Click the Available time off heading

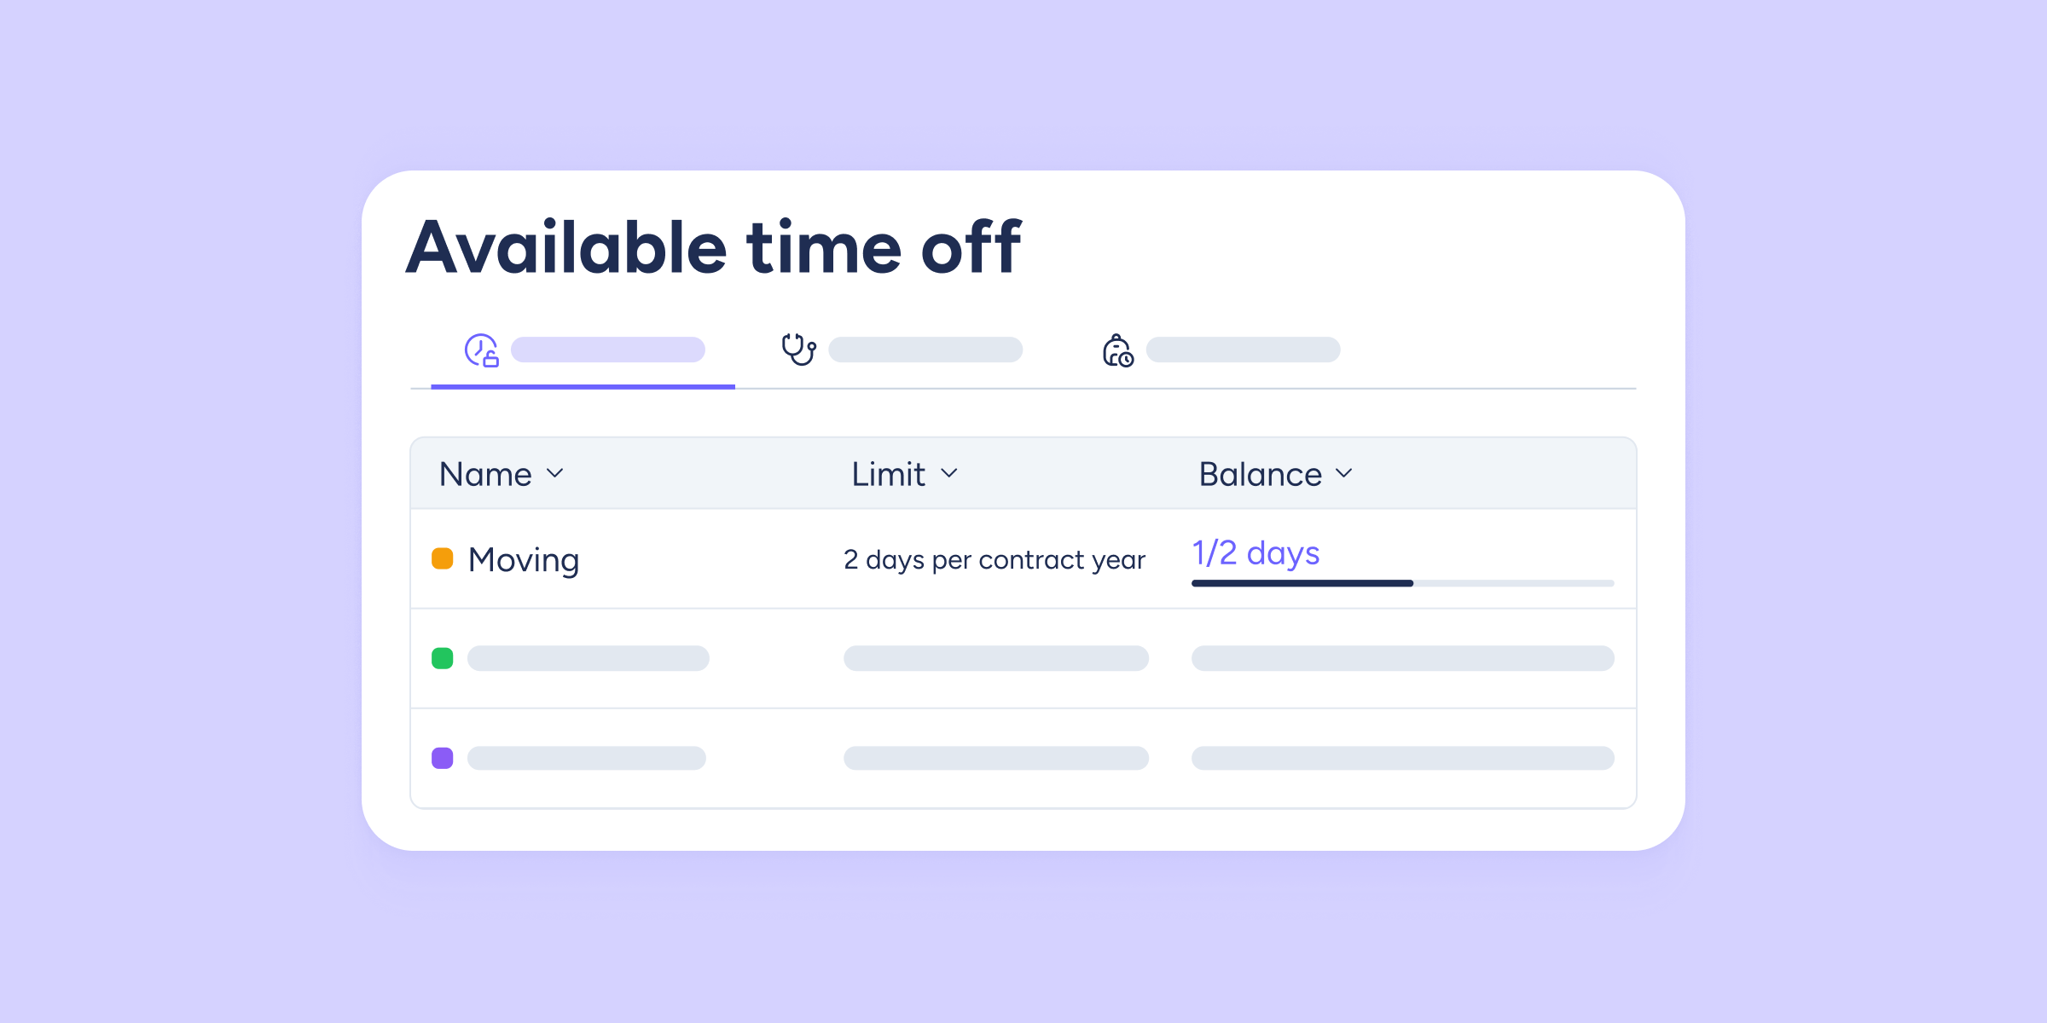(x=713, y=247)
